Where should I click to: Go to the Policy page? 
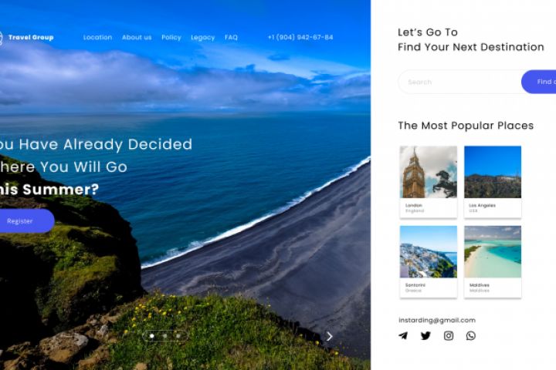[171, 37]
